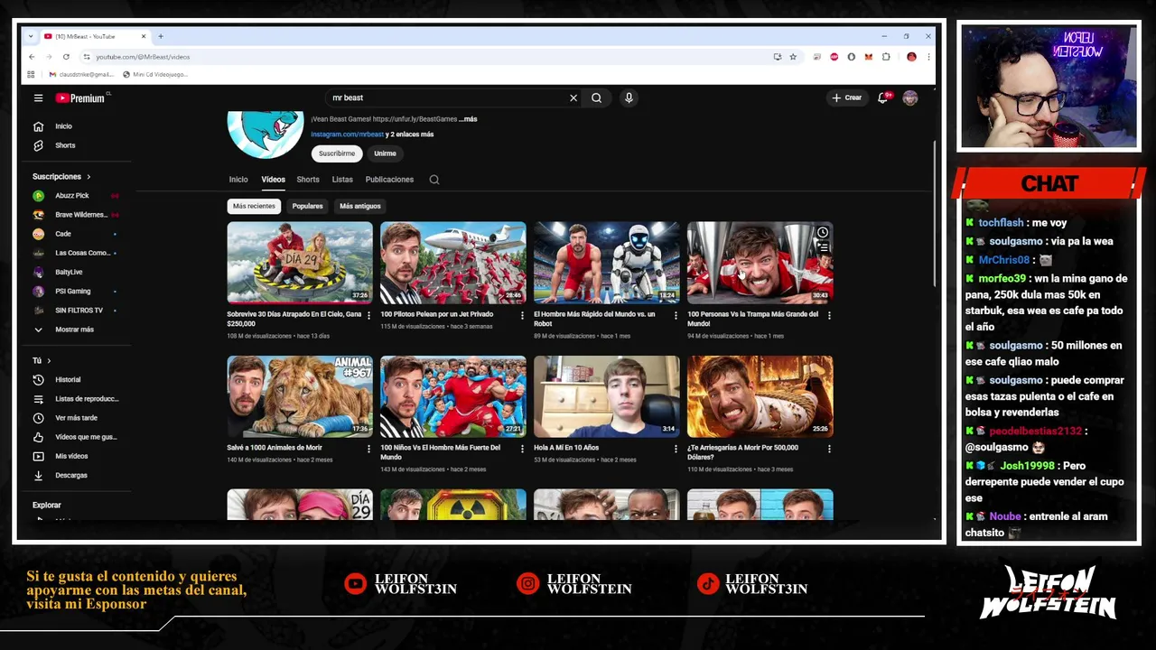The image size is (1156, 650).
Task: Click the YouTube Premium logo
Action: [x=80, y=97]
